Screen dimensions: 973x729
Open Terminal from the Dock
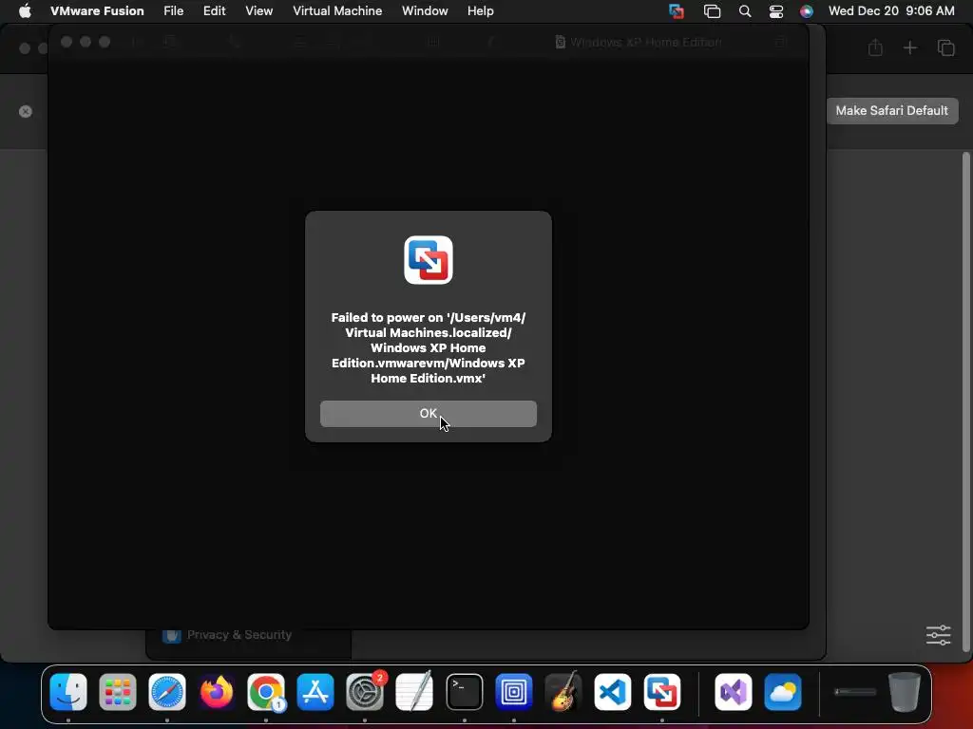coord(464,692)
